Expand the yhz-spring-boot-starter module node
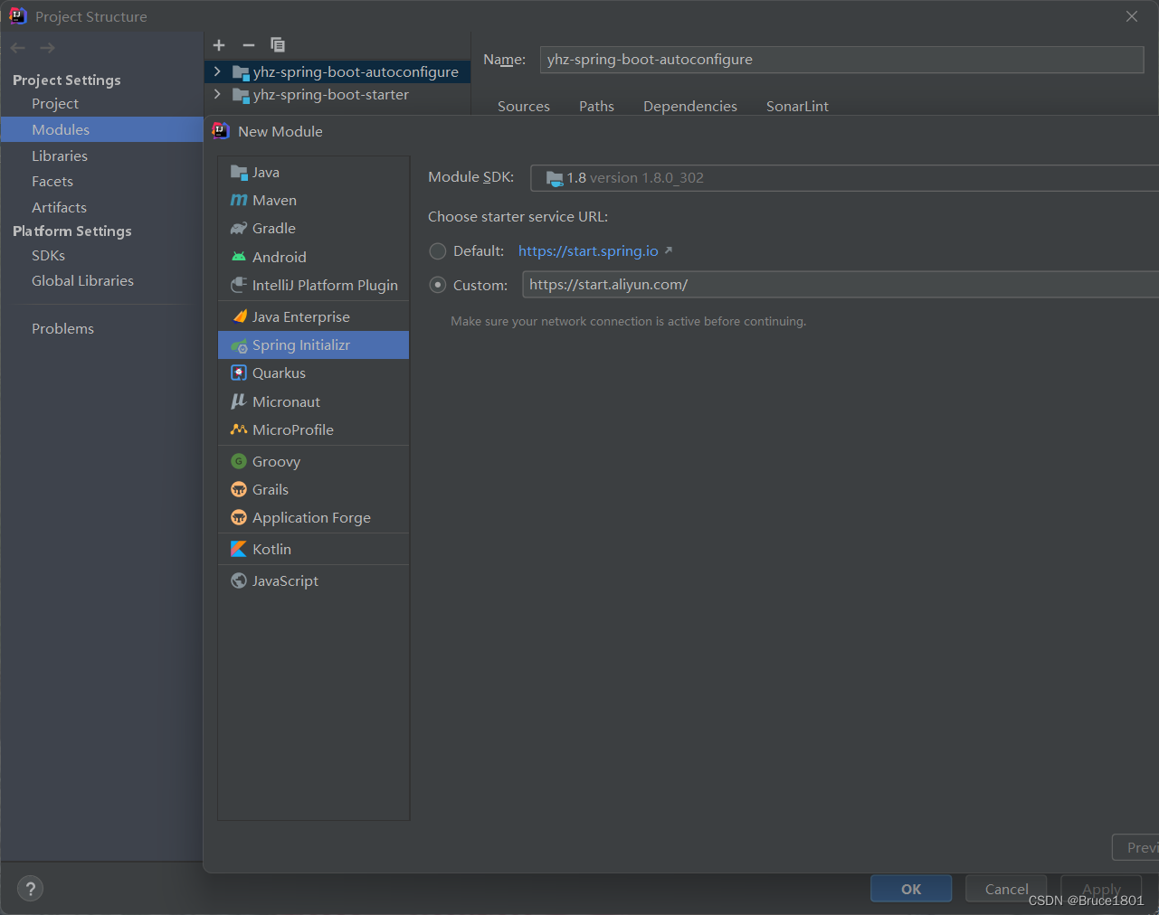Screen dimensions: 1159x915 [x=217, y=94]
